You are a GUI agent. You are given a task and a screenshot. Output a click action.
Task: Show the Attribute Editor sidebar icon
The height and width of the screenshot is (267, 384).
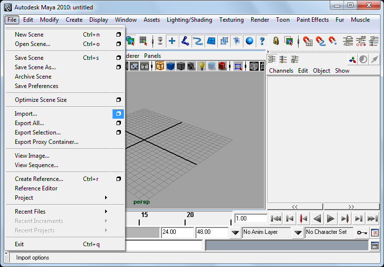click(348, 41)
